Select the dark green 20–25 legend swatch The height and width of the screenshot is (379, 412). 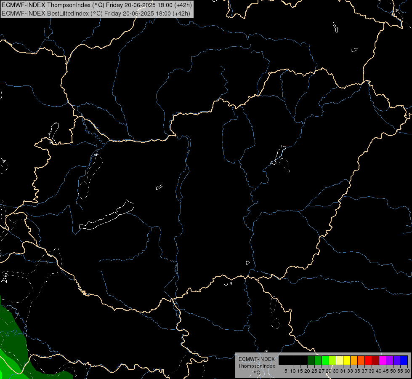(311, 360)
